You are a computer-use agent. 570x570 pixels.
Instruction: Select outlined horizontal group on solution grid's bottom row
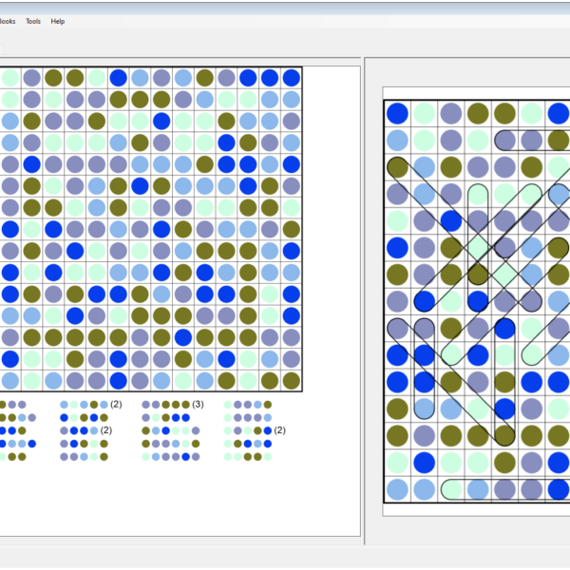[503, 489]
